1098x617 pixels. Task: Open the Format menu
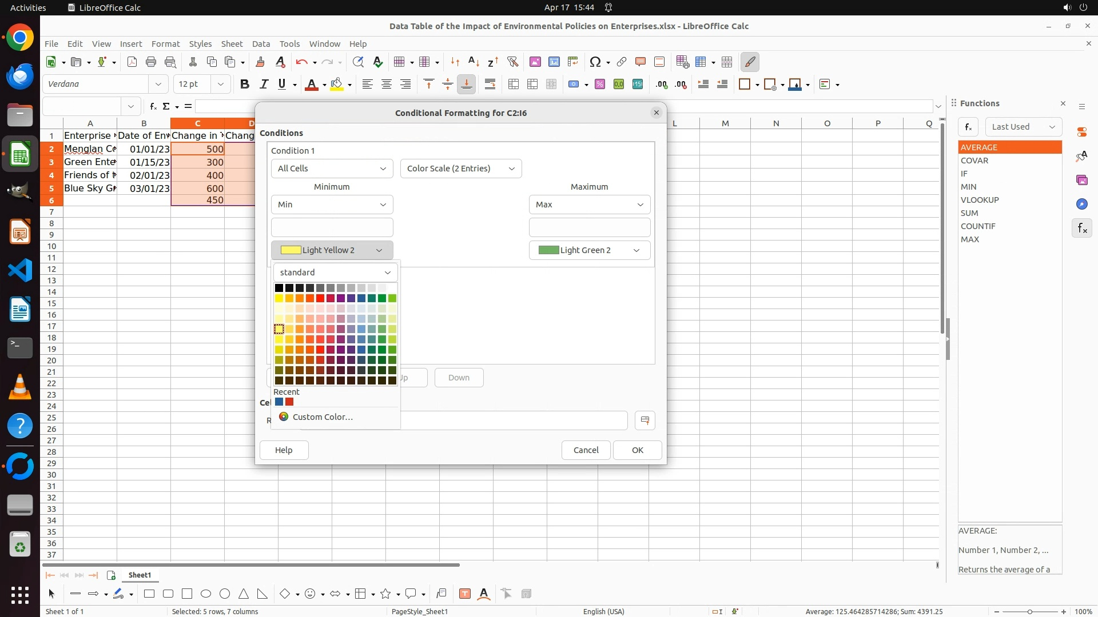[165, 43]
